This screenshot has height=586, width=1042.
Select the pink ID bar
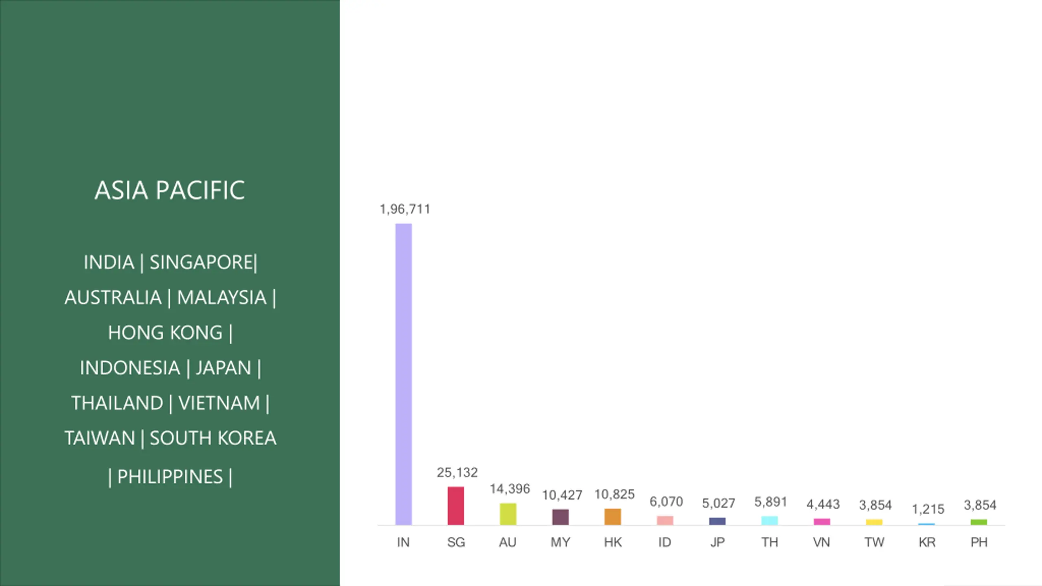pos(665,520)
